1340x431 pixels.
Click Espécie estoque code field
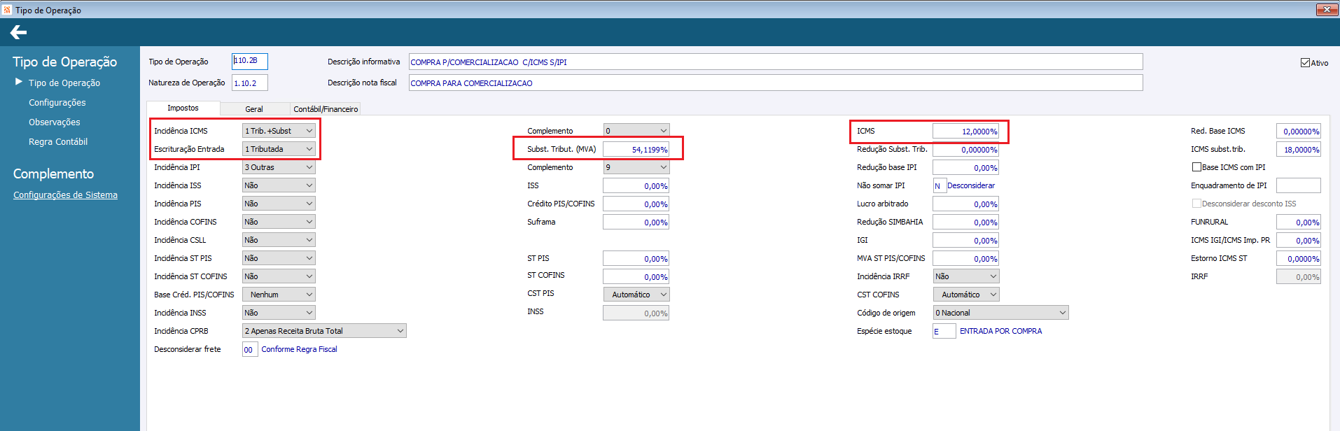(944, 331)
